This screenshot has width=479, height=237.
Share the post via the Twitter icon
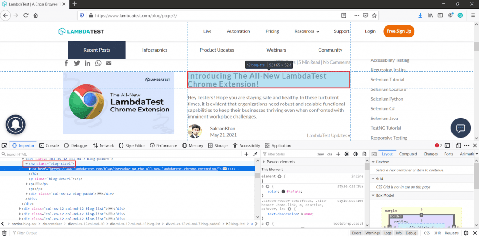(77, 63)
